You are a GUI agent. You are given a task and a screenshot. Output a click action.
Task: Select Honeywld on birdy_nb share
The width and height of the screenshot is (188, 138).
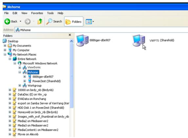38,112
